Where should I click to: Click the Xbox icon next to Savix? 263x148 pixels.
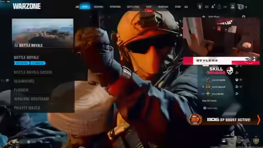237,80
